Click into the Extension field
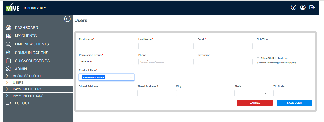Image resolution: width=324 pixels, height=122 pixels. click(225, 62)
